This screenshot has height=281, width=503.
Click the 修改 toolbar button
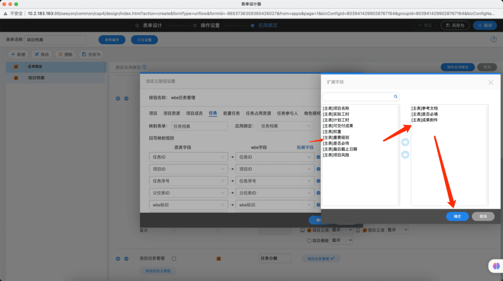42,54
